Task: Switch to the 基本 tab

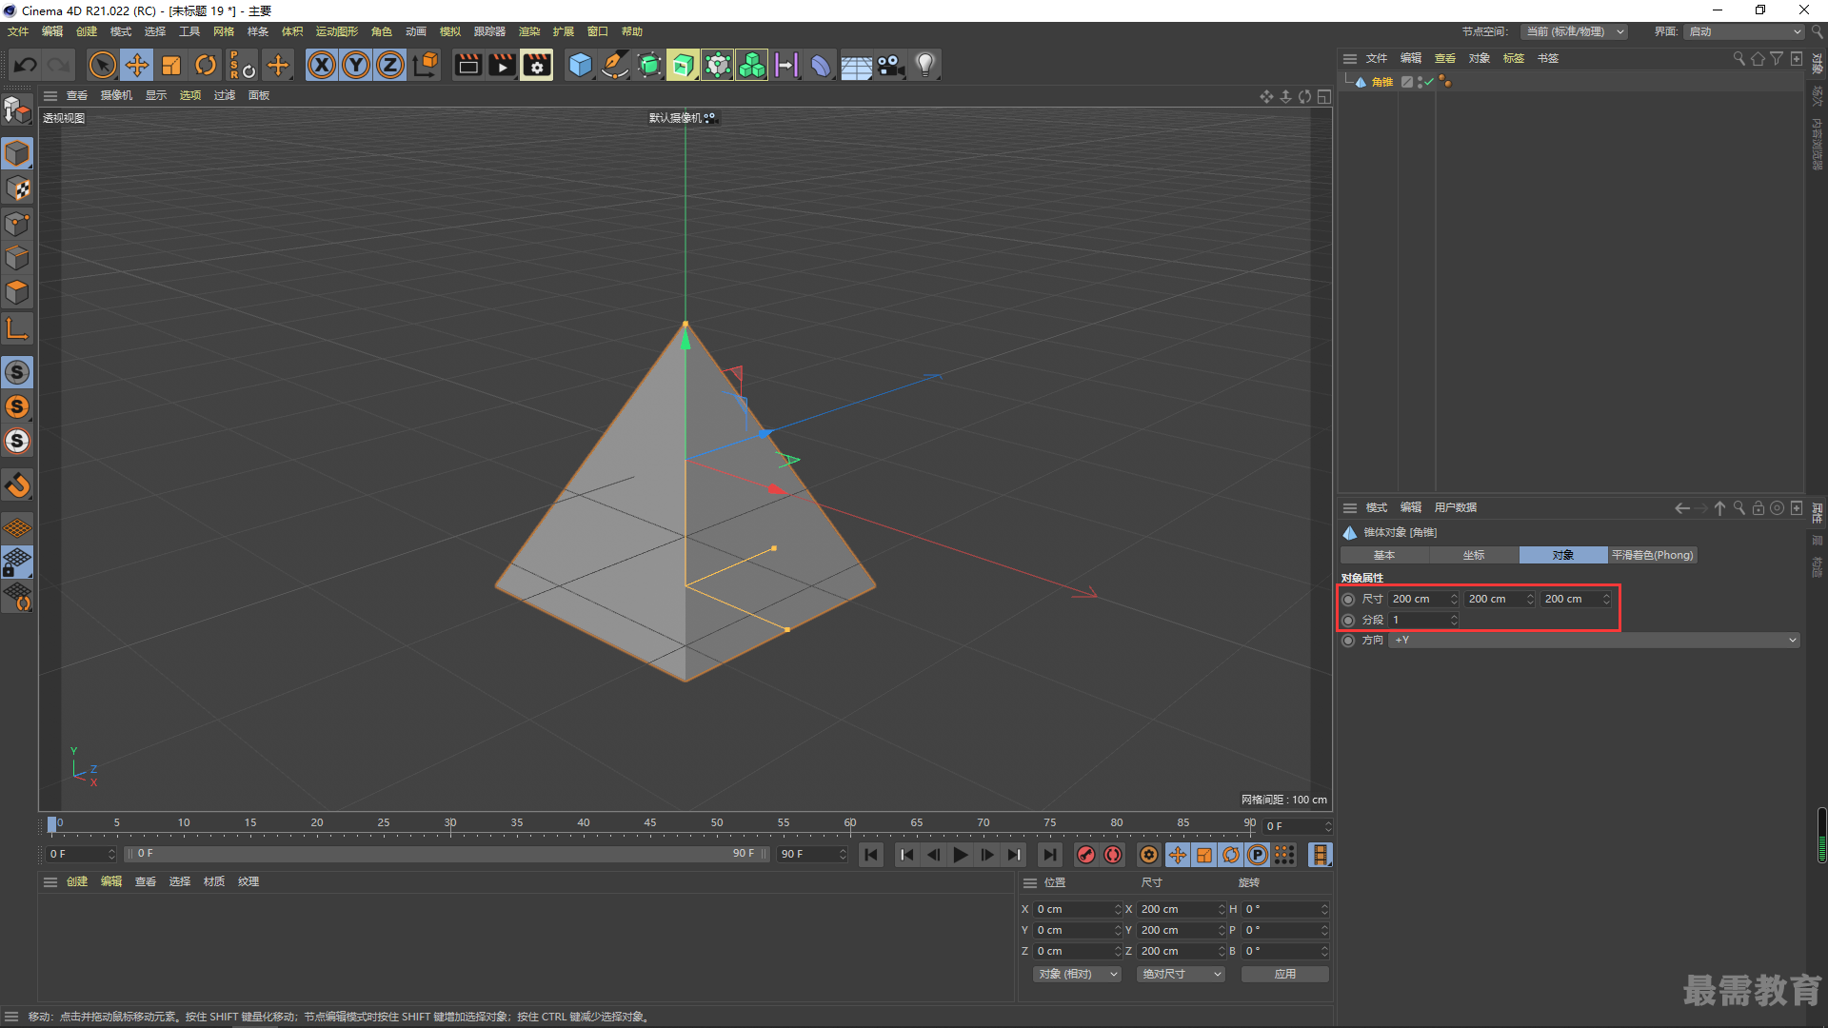Action: (1384, 555)
